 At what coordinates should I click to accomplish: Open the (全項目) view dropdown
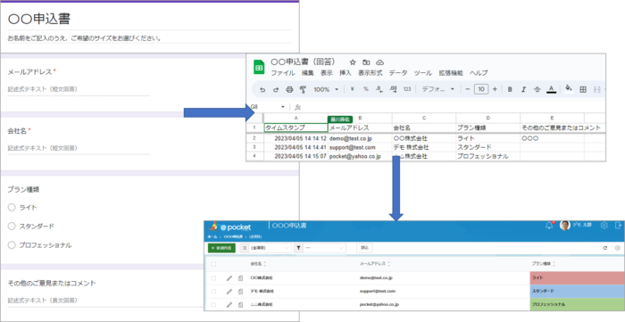pos(266,248)
